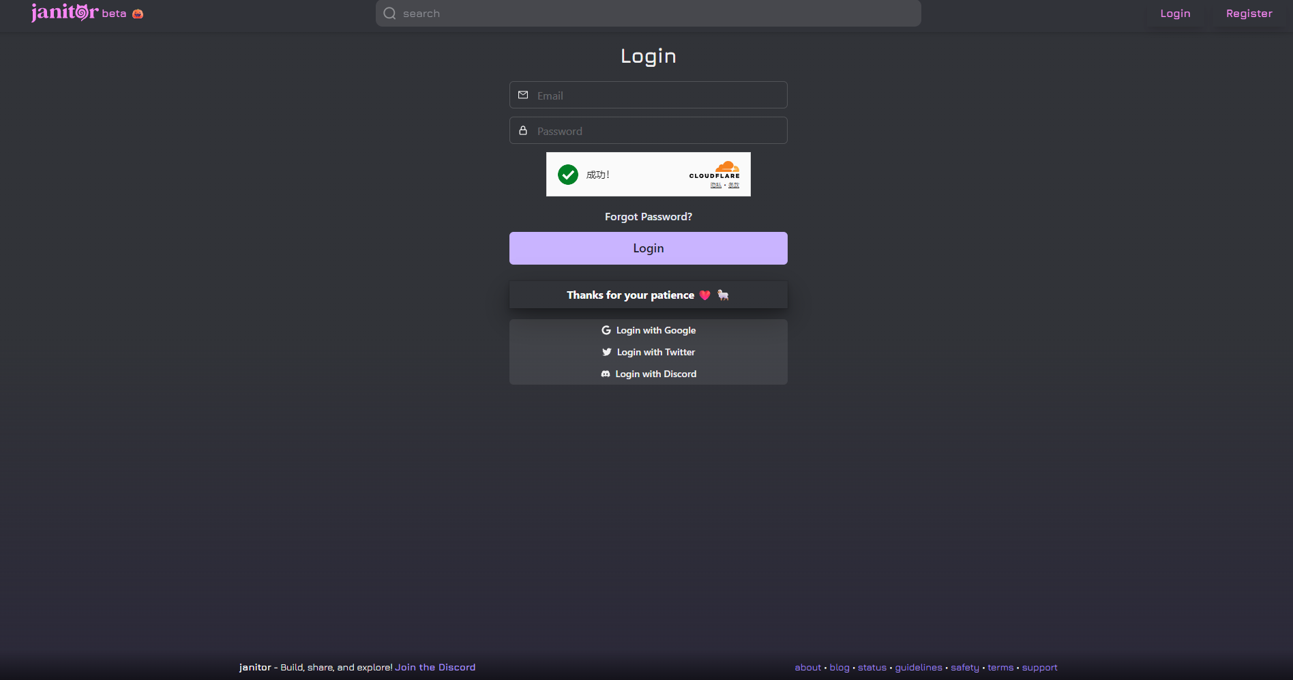Focus the Password input field

click(649, 130)
